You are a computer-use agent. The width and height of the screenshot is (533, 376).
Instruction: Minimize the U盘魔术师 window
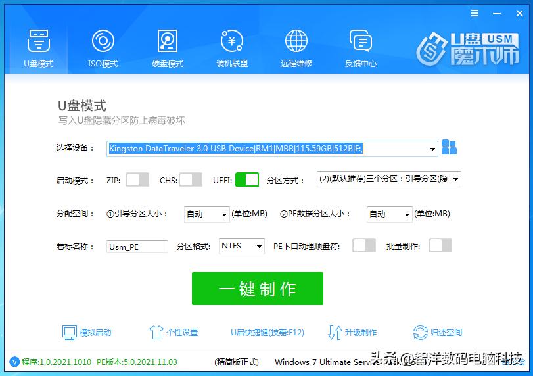click(497, 14)
